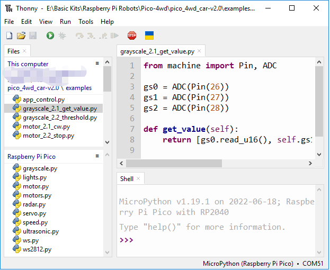Click the pico_4wd_car-v2.0 path link
The width and height of the screenshot is (330, 270).
click(33, 88)
